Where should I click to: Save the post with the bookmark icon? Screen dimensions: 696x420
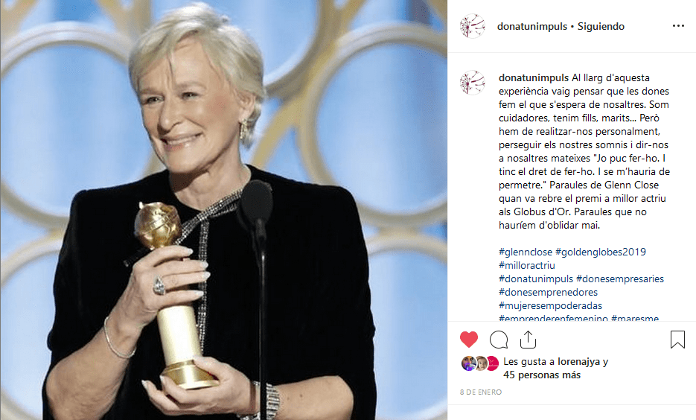677,340
